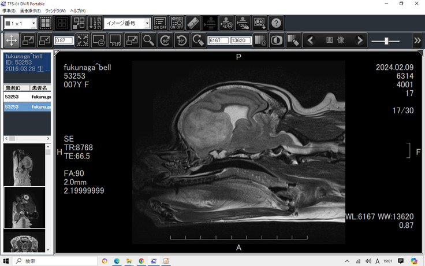Open the 1×1 layout dropdown
The image size is (425, 266).
click(33, 24)
